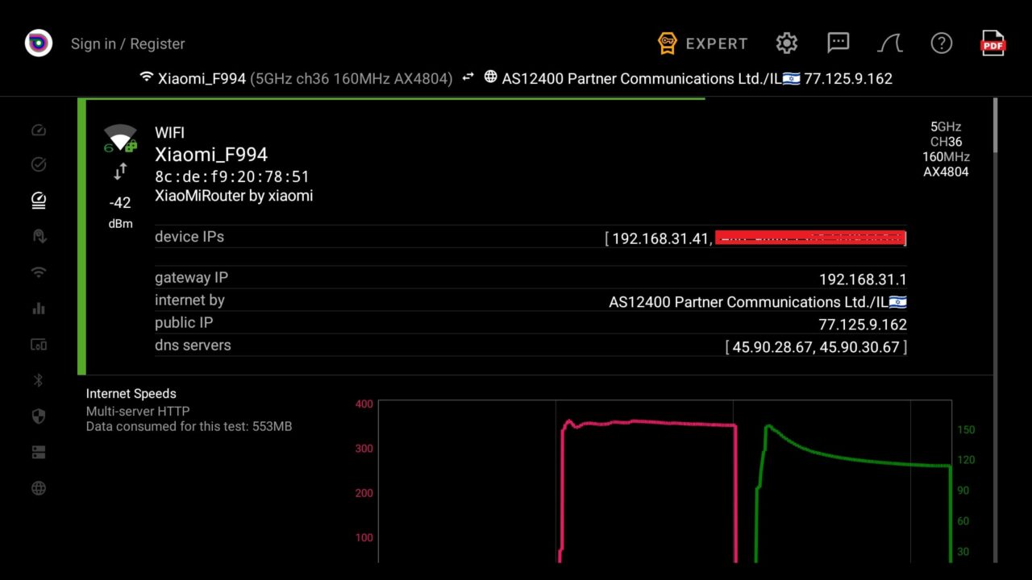
Task: Open the help question mark icon
Action: (941, 43)
